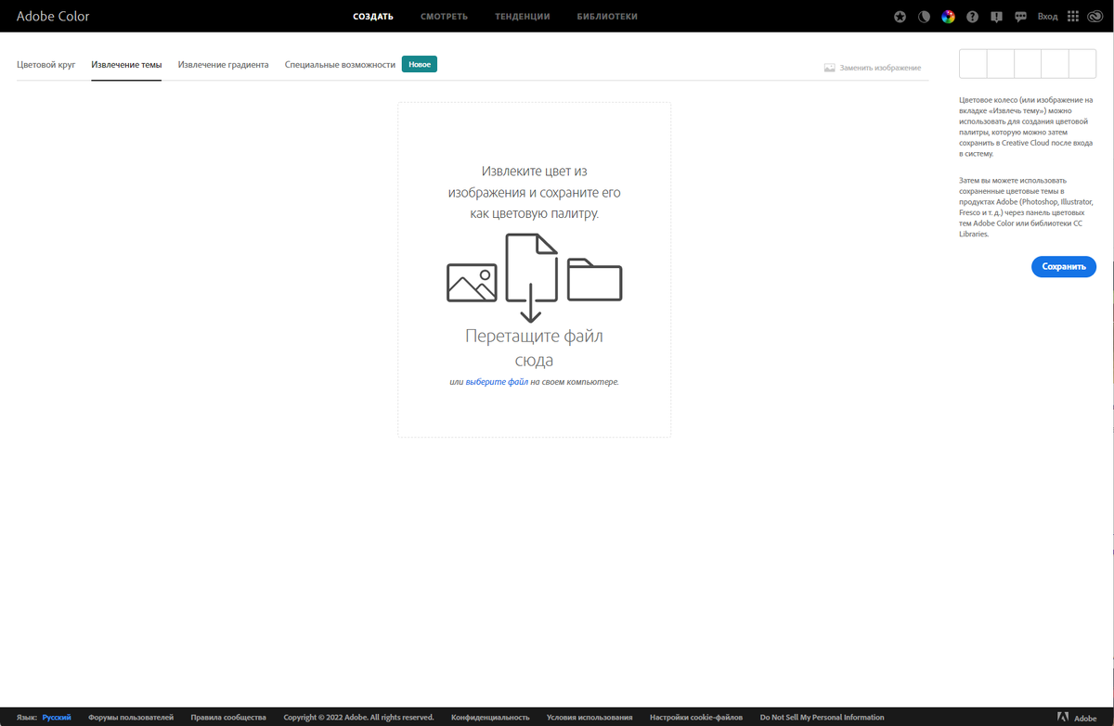Click the Сохранить button
This screenshot has width=1114, height=726.
[1064, 266]
